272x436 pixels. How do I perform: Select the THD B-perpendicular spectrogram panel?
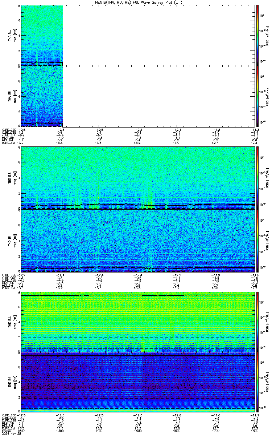(x=138, y=178)
